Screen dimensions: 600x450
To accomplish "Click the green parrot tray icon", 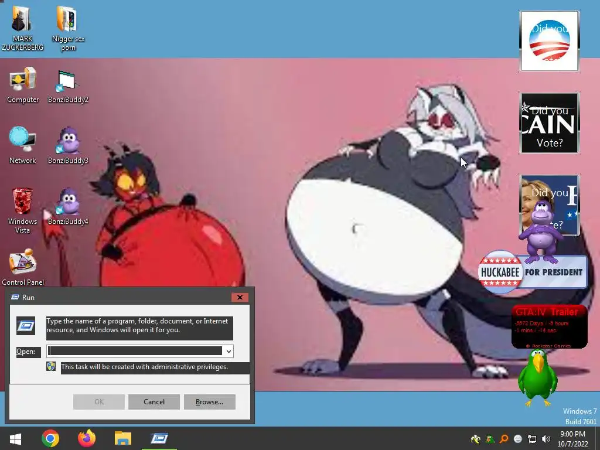I will [490, 439].
